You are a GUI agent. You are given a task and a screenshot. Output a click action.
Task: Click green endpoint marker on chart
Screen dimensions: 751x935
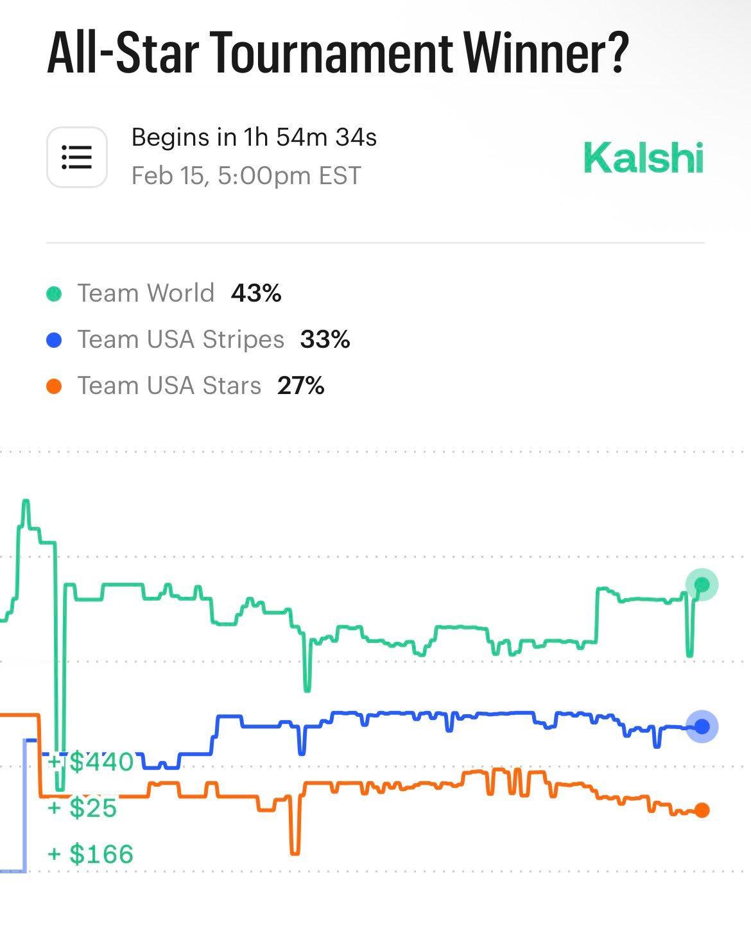(702, 584)
